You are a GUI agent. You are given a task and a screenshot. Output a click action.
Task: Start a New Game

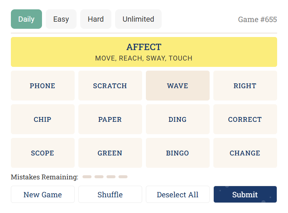pyautogui.click(x=43, y=195)
